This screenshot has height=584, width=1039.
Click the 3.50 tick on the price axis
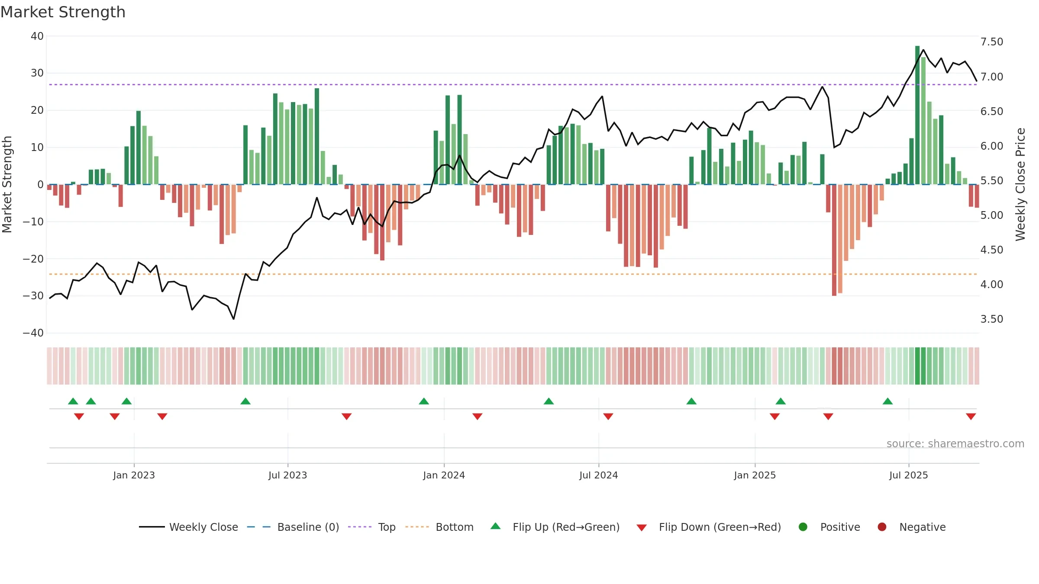(x=992, y=319)
